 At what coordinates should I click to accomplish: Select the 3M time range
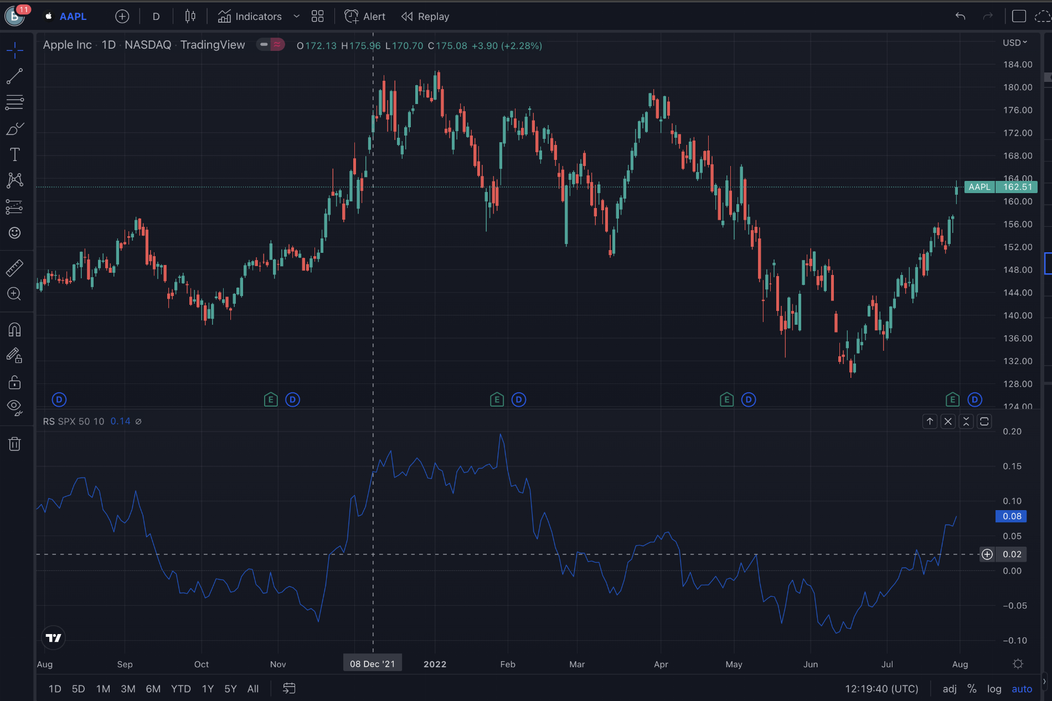tap(128, 689)
